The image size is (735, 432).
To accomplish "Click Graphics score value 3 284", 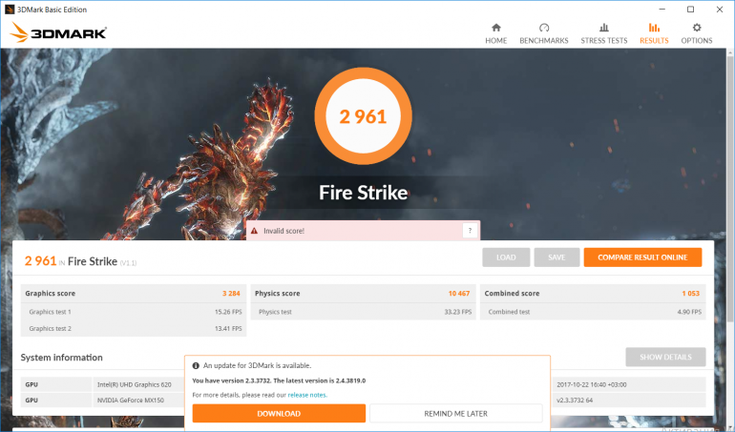I will tap(231, 294).
